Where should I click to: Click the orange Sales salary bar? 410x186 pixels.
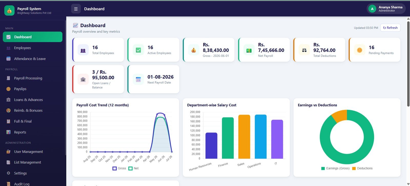pyautogui.click(x=244, y=137)
